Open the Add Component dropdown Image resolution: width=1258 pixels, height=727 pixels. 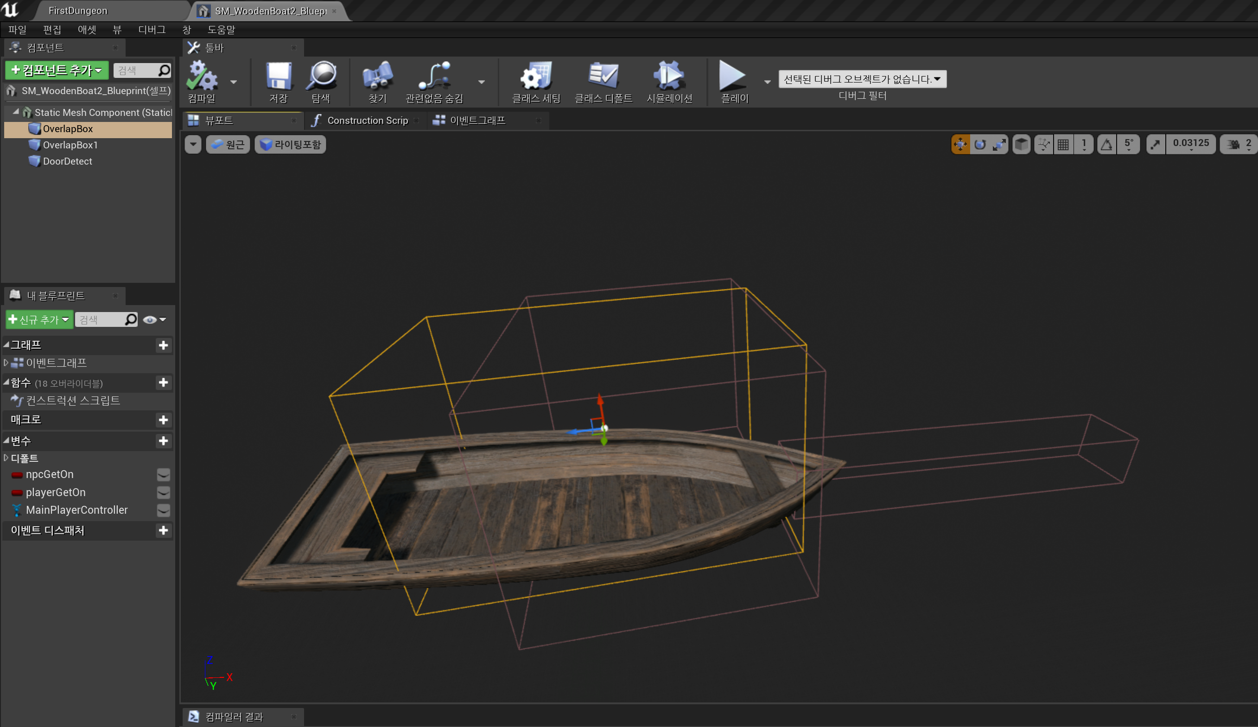(57, 70)
